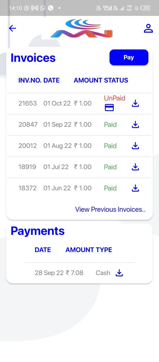Open the Gmail notification icon in status bar

click(x=35, y=8)
